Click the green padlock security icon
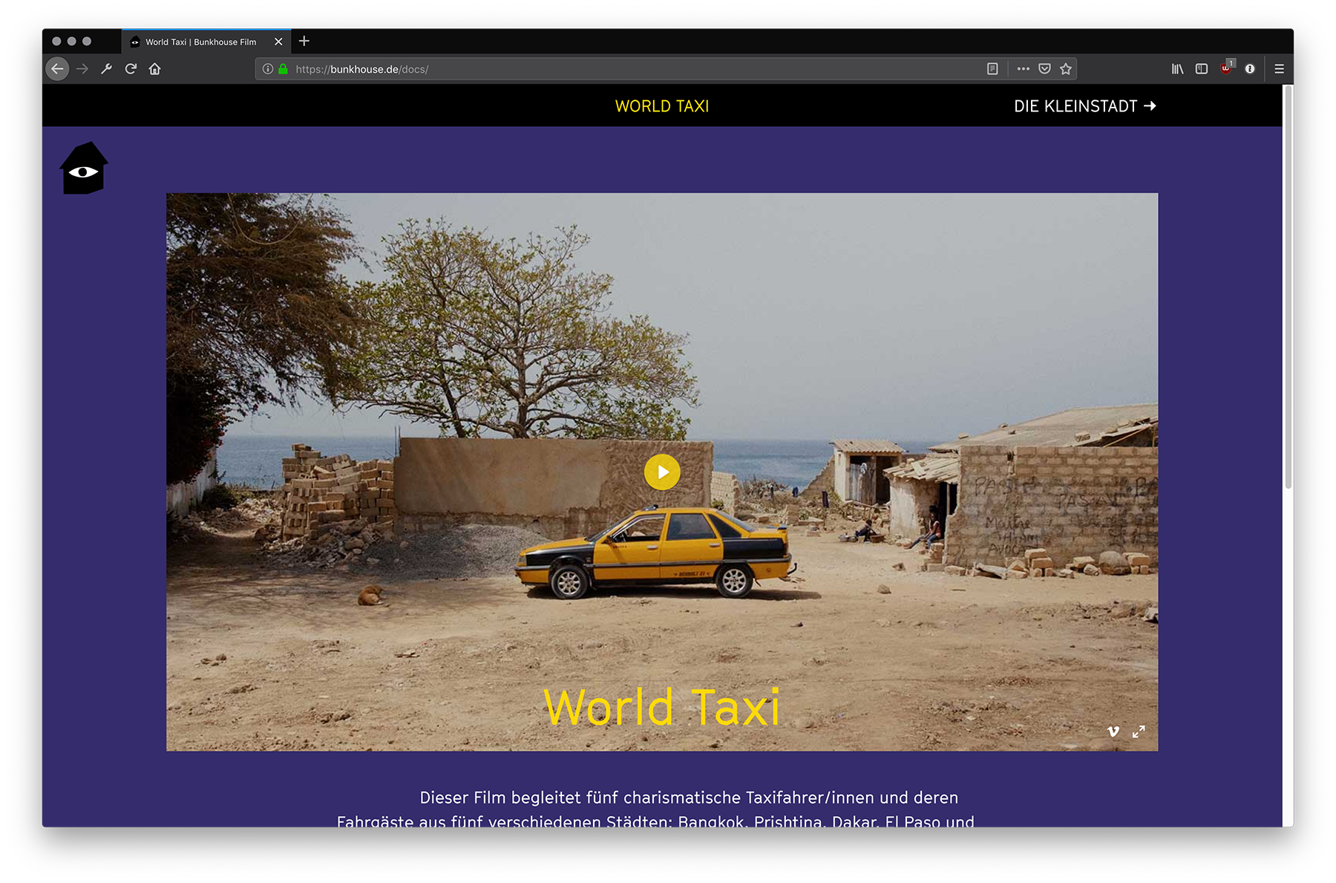1336x883 pixels. pyautogui.click(x=283, y=69)
